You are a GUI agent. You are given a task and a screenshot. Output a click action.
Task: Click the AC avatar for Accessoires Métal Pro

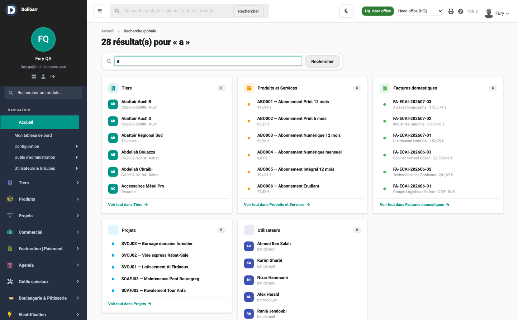tap(113, 189)
